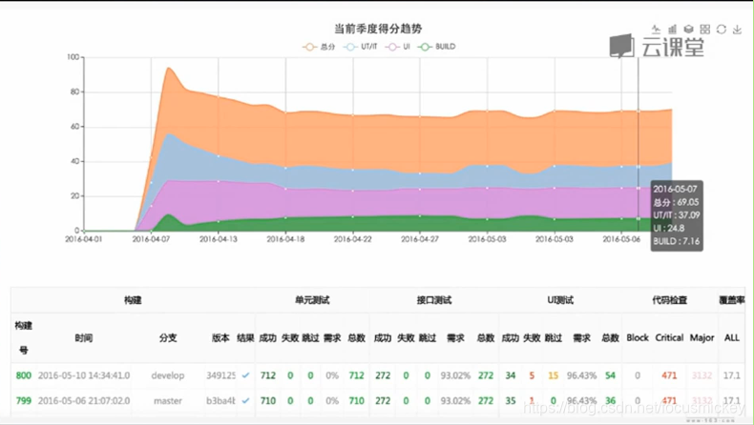This screenshot has width=754, height=425.
Task: Click the 单元测试 group header
Action: coord(312,300)
